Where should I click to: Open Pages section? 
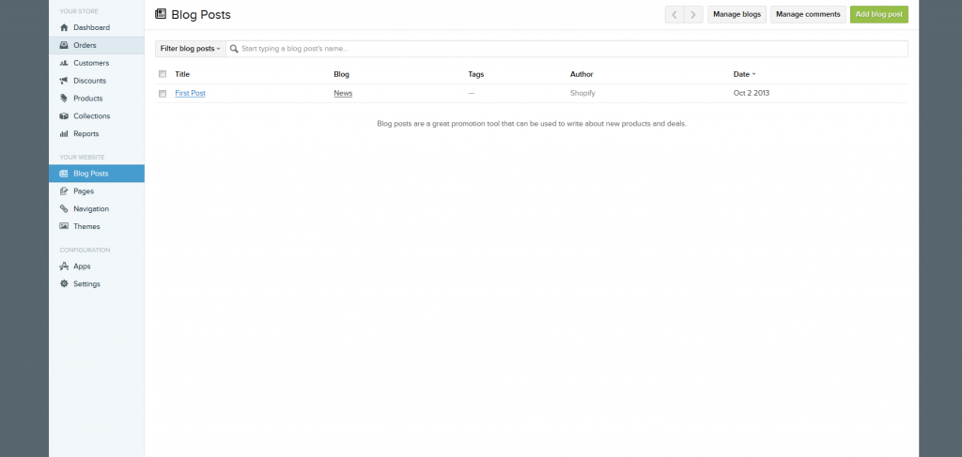pos(97,191)
